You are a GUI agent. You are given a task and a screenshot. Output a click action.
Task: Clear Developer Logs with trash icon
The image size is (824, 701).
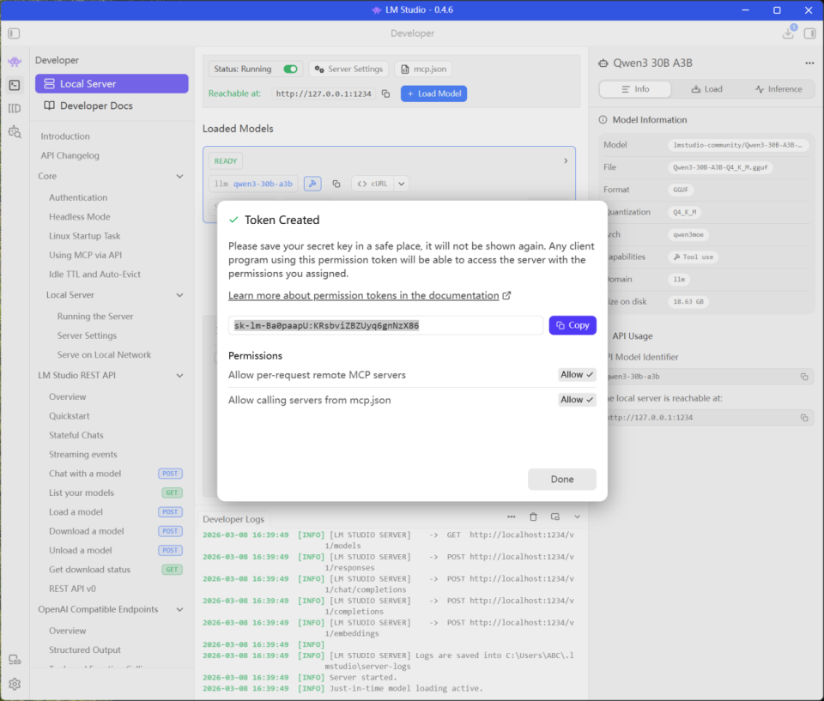pyautogui.click(x=533, y=517)
